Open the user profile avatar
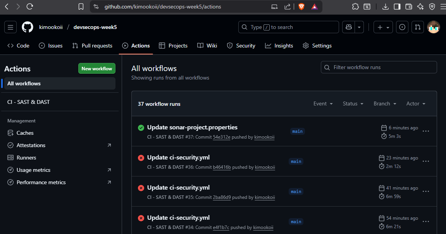This screenshot has width=446, height=234. point(433,27)
